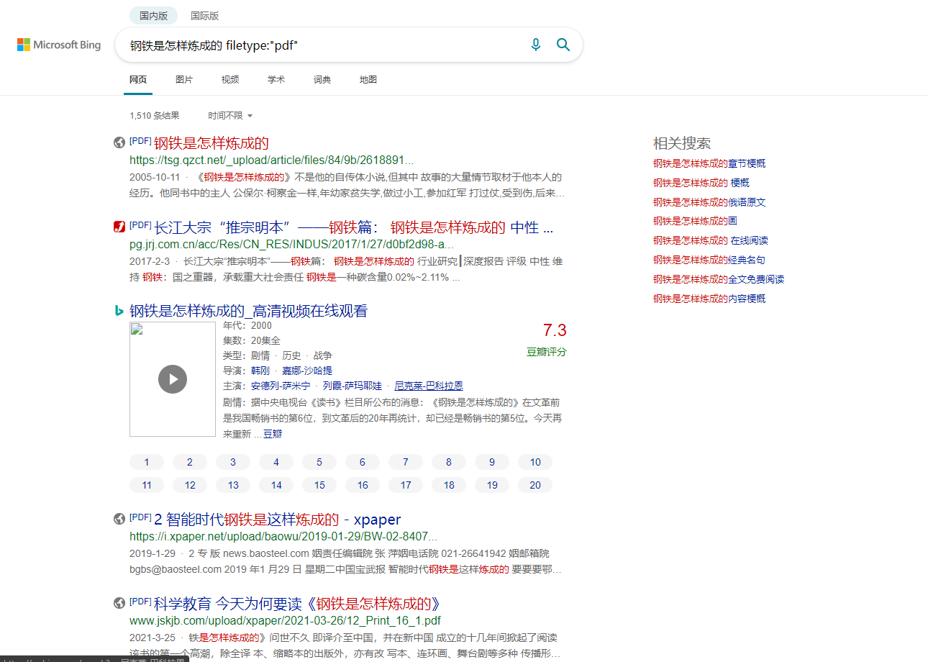The width and height of the screenshot is (928, 662).
Task: Open related search 钢铁是怎样炼成的经典名句
Action: tap(710, 259)
